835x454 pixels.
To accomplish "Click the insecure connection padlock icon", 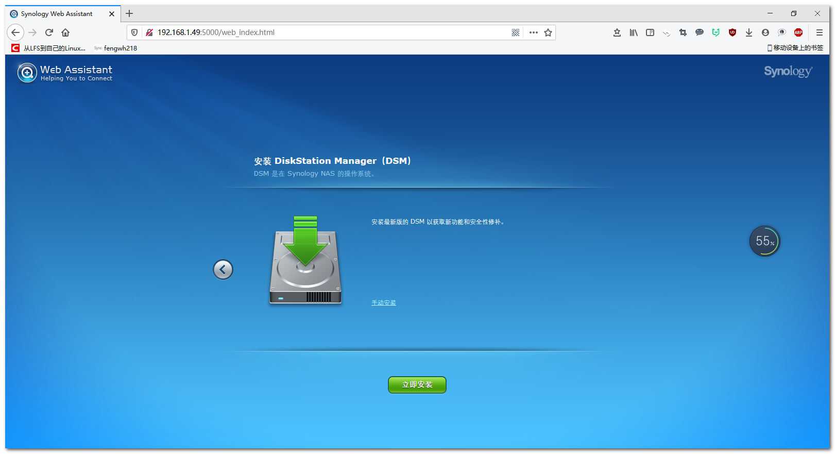I will [149, 32].
